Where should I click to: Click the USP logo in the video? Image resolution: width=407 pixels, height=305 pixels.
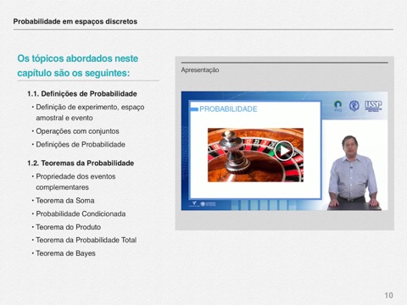[373, 106]
